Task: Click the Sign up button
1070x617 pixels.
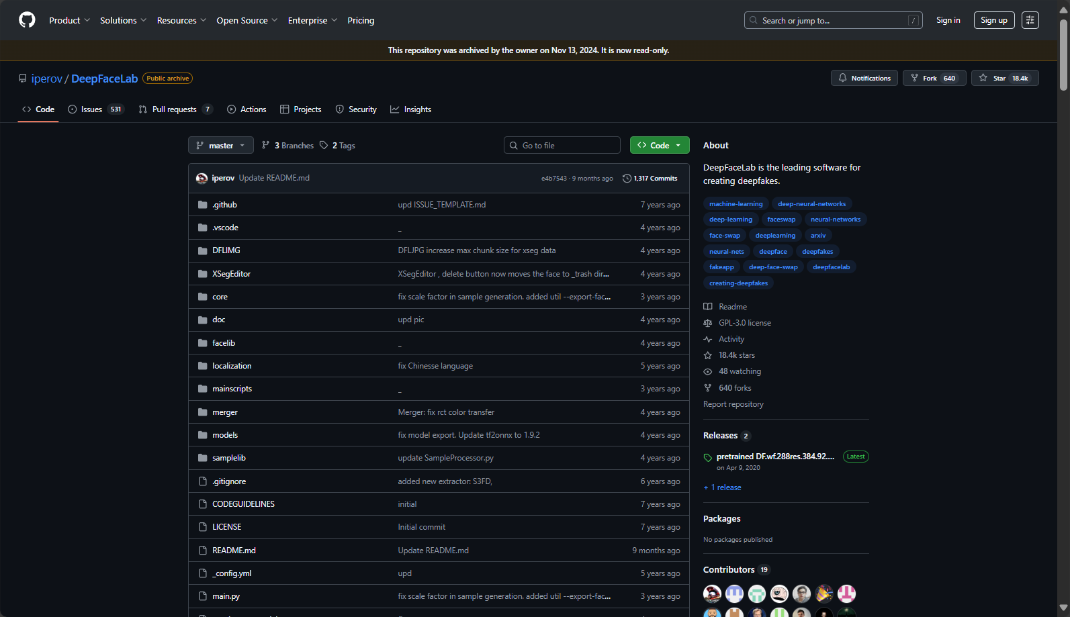Action: pyautogui.click(x=994, y=20)
